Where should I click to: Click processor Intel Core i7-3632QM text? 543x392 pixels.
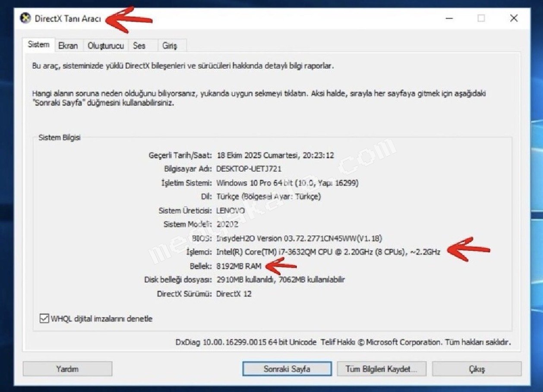click(x=328, y=252)
